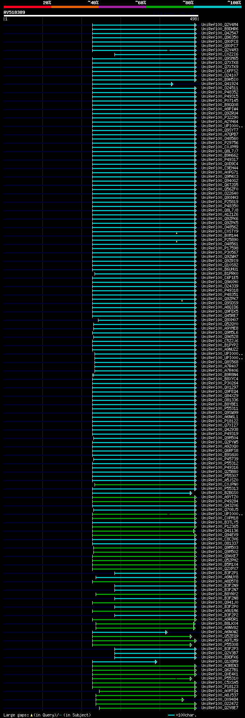This screenshot has height=718, width=245.
Task: Select the UniRef100_O09484 label
Action: (220, 700)
